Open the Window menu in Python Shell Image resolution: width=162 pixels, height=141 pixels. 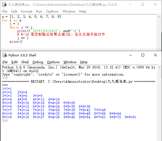point(70,62)
